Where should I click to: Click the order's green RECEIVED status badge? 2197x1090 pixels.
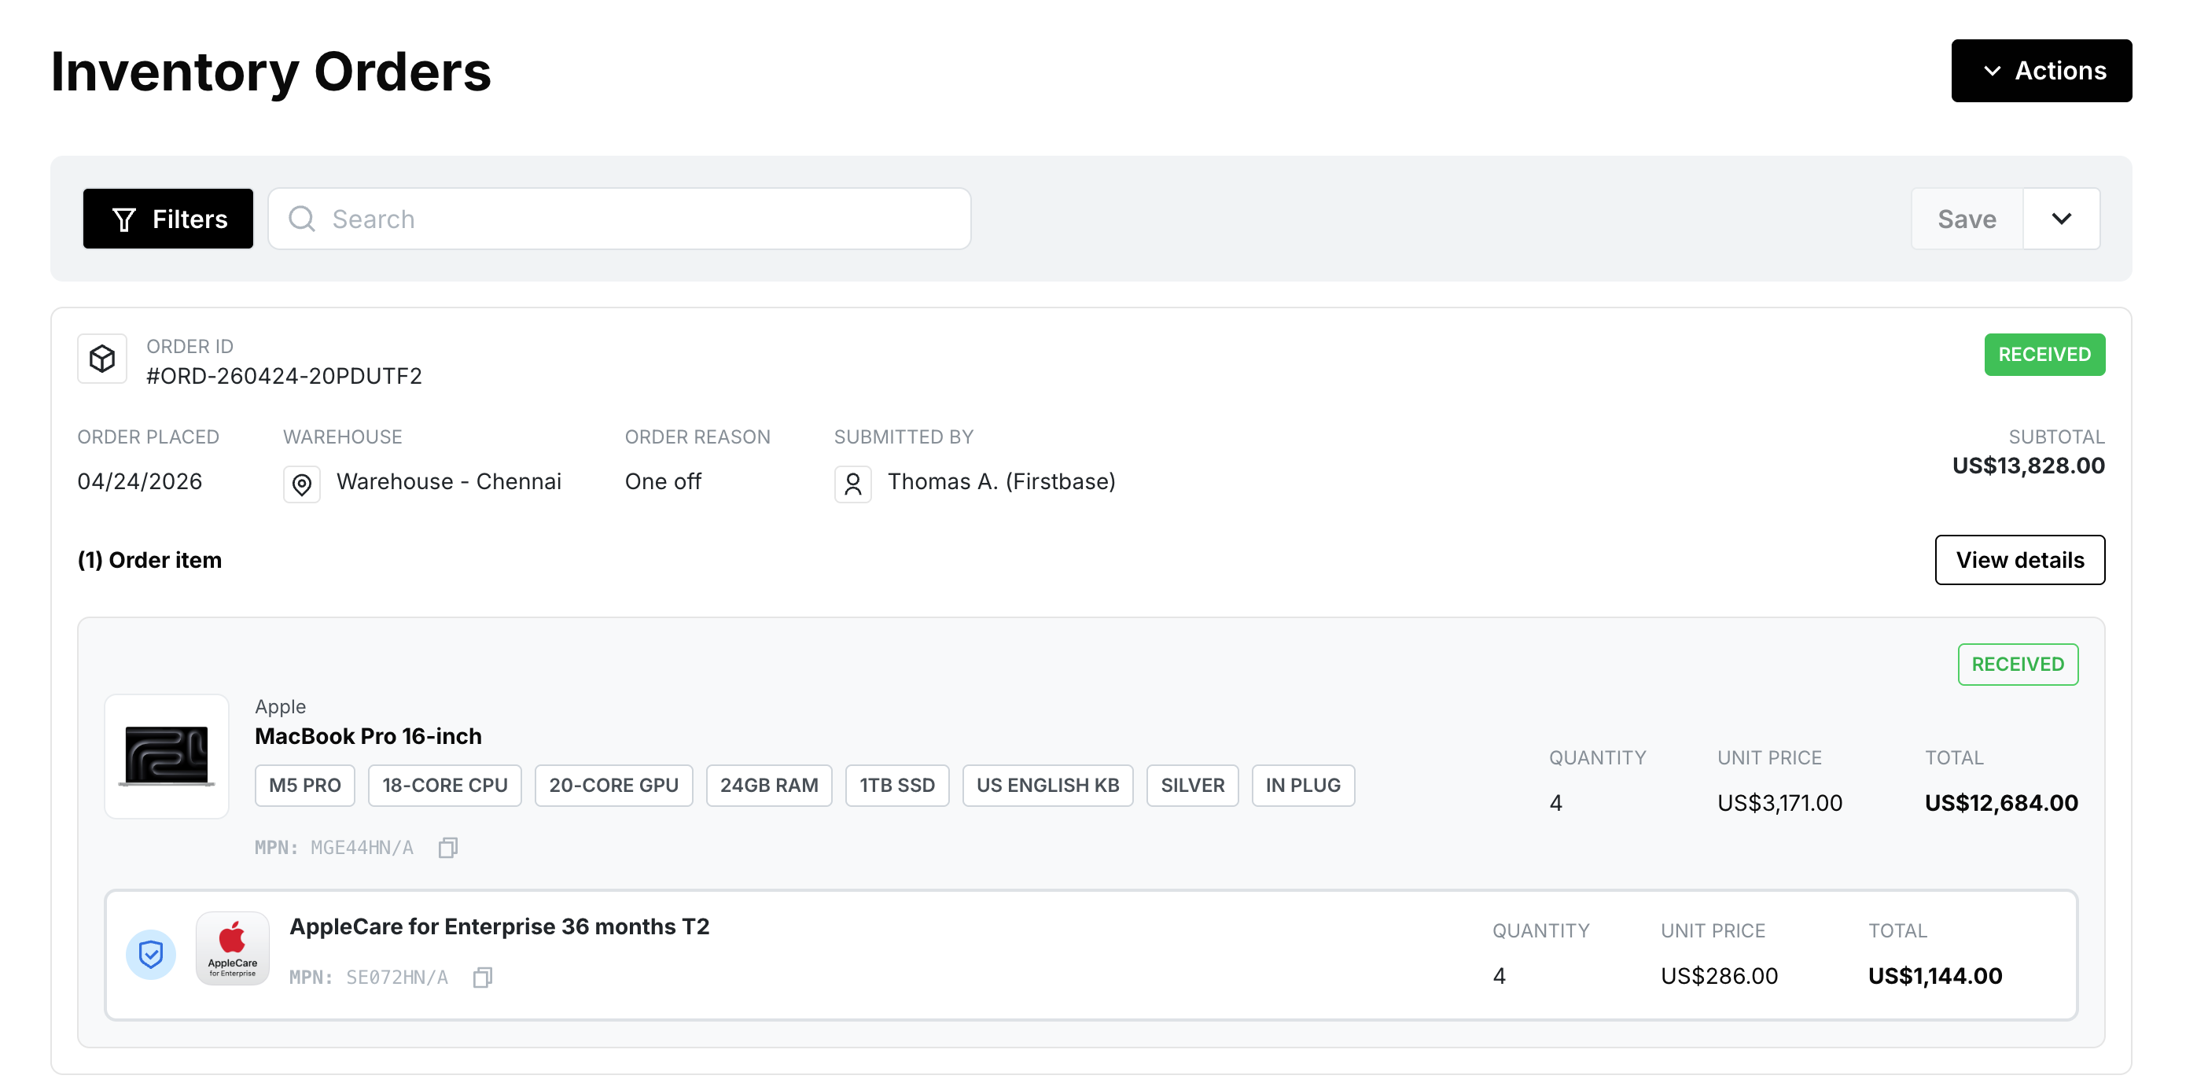(2044, 355)
